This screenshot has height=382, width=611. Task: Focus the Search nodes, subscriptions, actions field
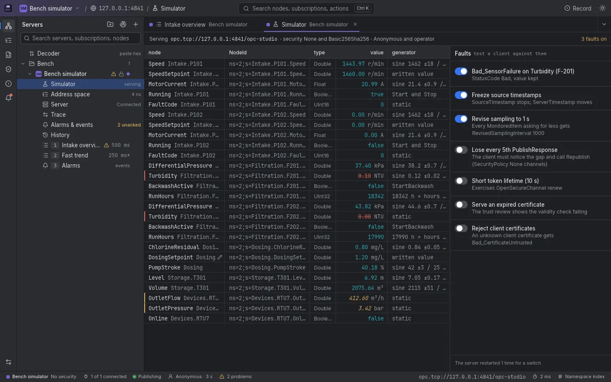[x=306, y=8]
